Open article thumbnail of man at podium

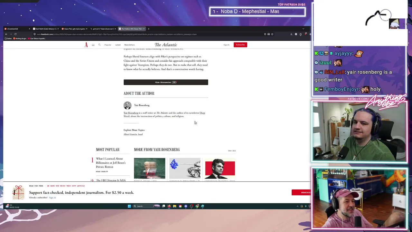click(x=149, y=168)
